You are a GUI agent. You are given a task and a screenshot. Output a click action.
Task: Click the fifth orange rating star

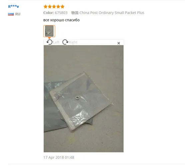(63, 6)
